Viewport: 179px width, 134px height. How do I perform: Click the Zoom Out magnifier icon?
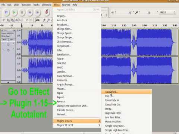[48, 20]
